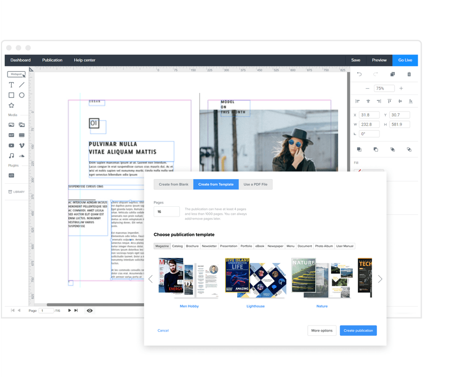Open the Publication menu
This screenshot has width=451, height=377.
pyautogui.click(x=52, y=60)
